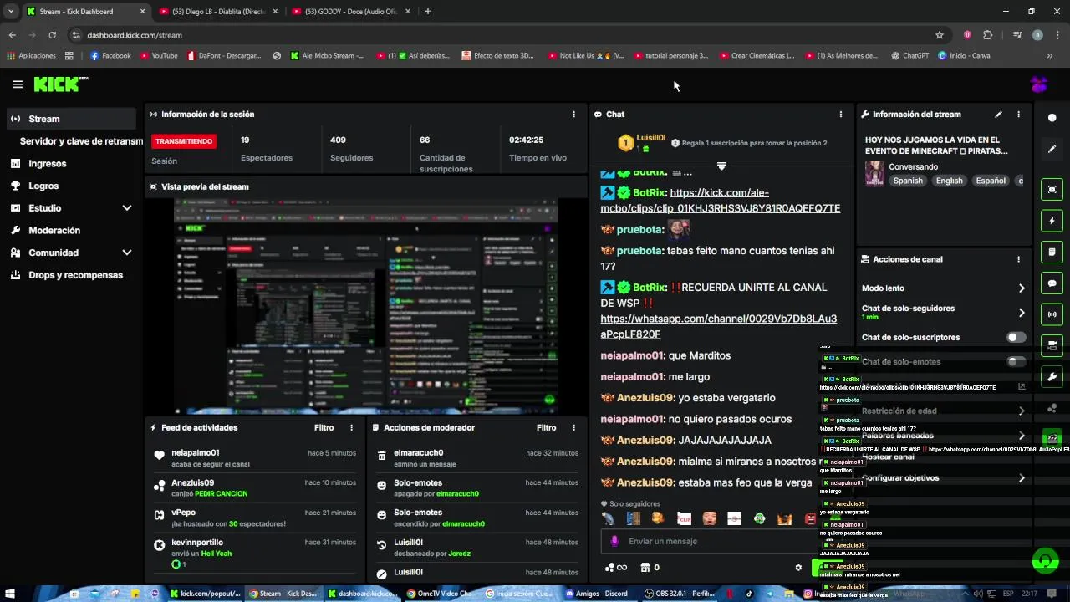The image size is (1070, 602).
Task: Open the Configurar objetivos settings arrow
Action: pyautogui.click(x=1022, y=478)
